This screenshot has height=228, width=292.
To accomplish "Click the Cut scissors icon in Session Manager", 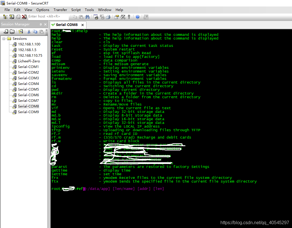I will pos(29,32).
